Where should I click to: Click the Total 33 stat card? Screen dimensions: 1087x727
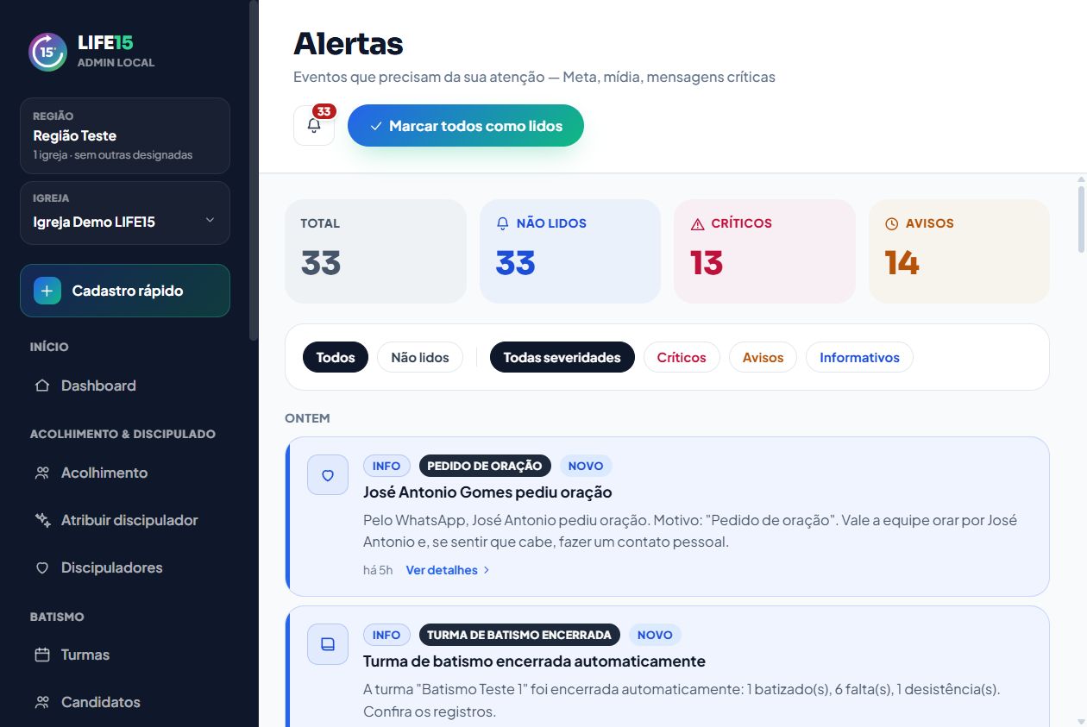point(375,251)
